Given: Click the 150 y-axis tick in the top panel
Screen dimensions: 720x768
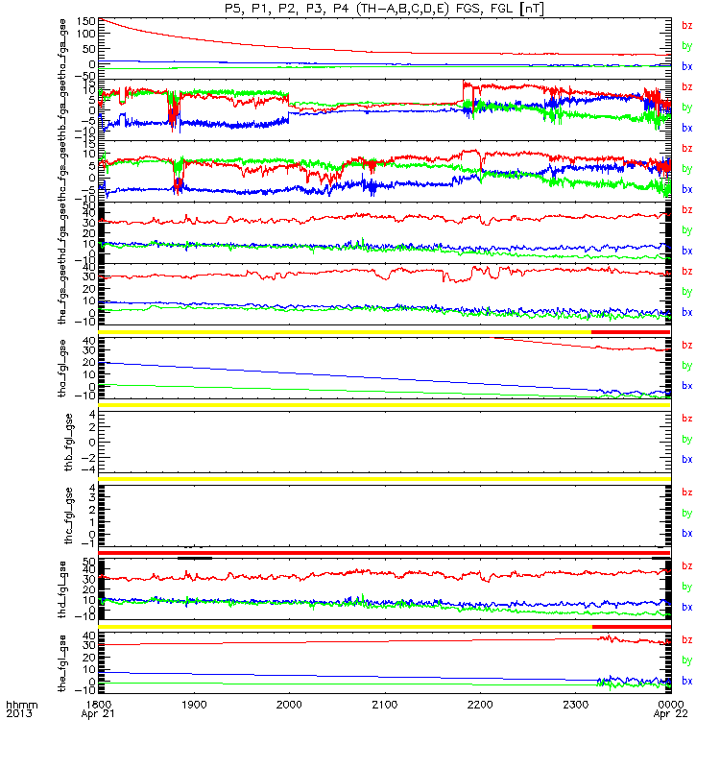Looking at the screenshot, I should click(86, 21).
